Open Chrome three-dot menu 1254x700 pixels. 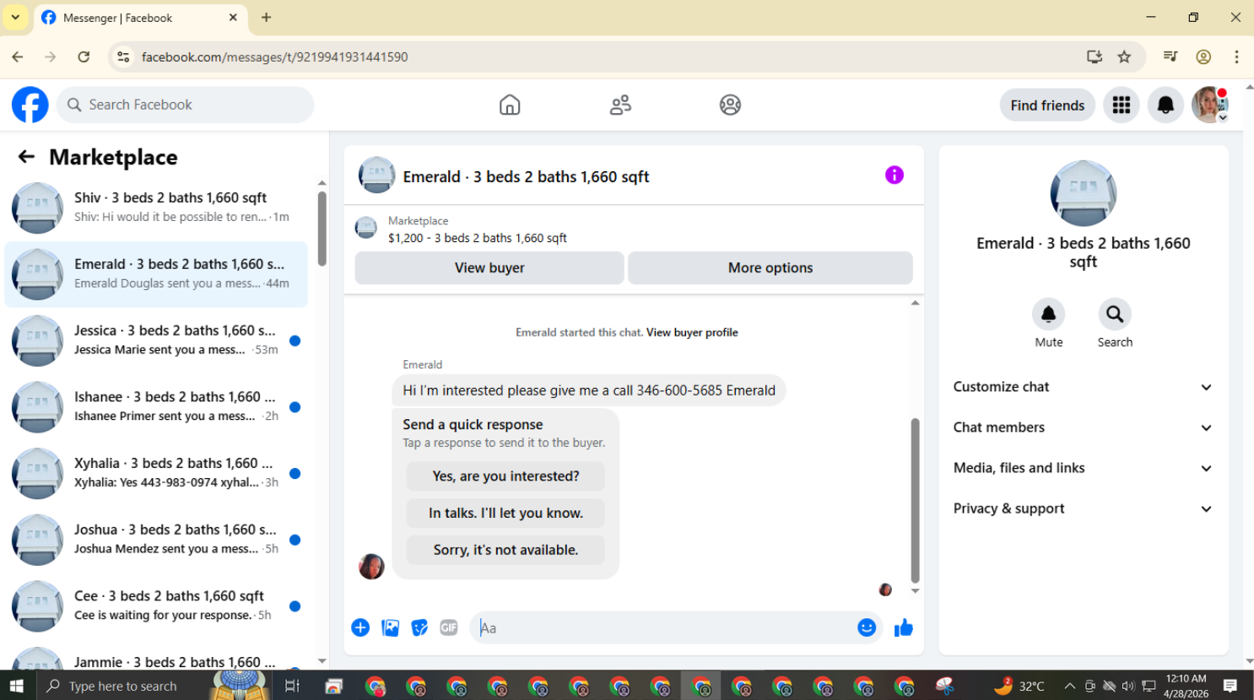click(x=1236, y=57)
